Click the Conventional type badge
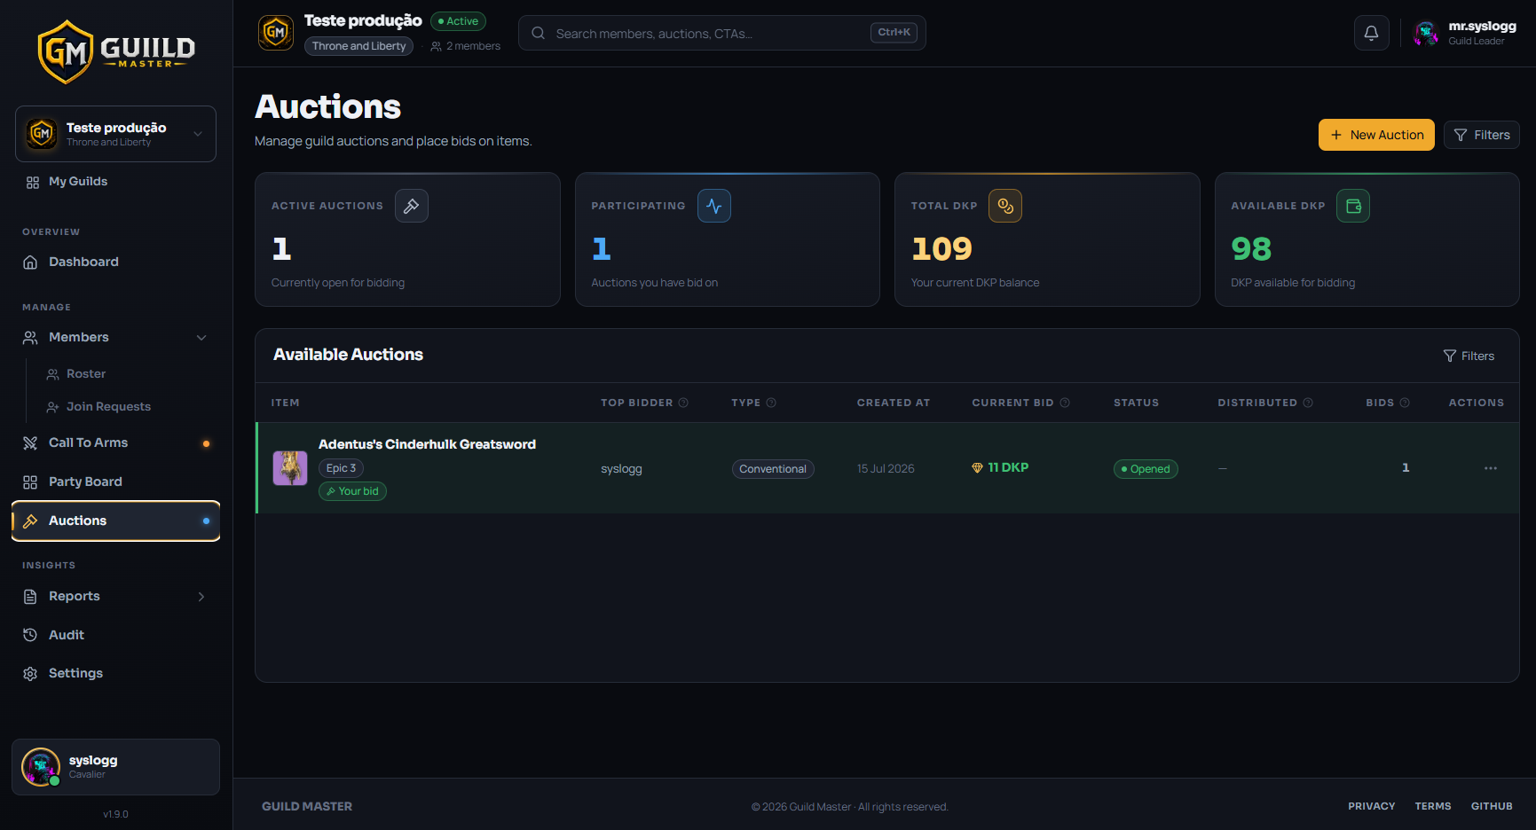The image size is (1536, 830). click(x=773, y=469)
